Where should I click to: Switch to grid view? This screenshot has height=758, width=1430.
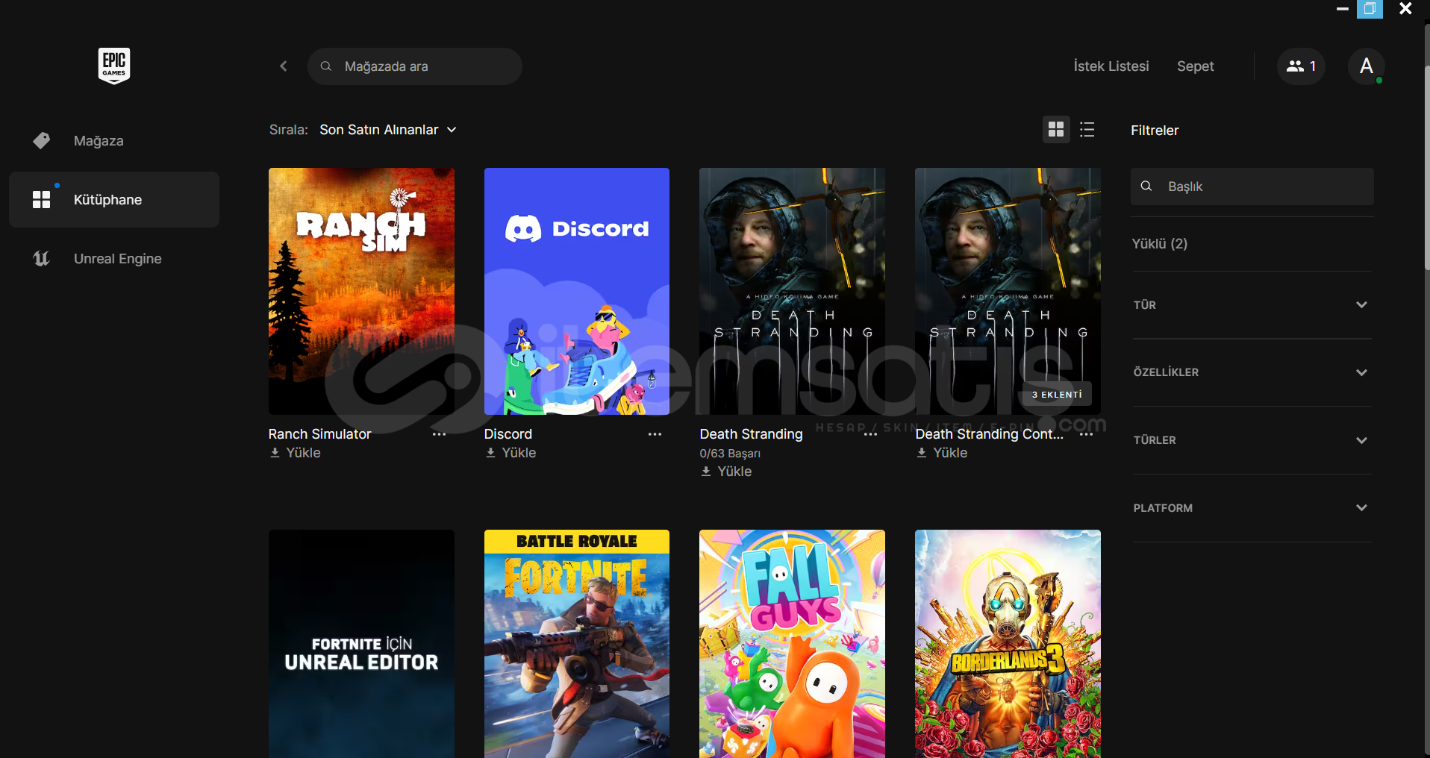(x=1056, y=130)
